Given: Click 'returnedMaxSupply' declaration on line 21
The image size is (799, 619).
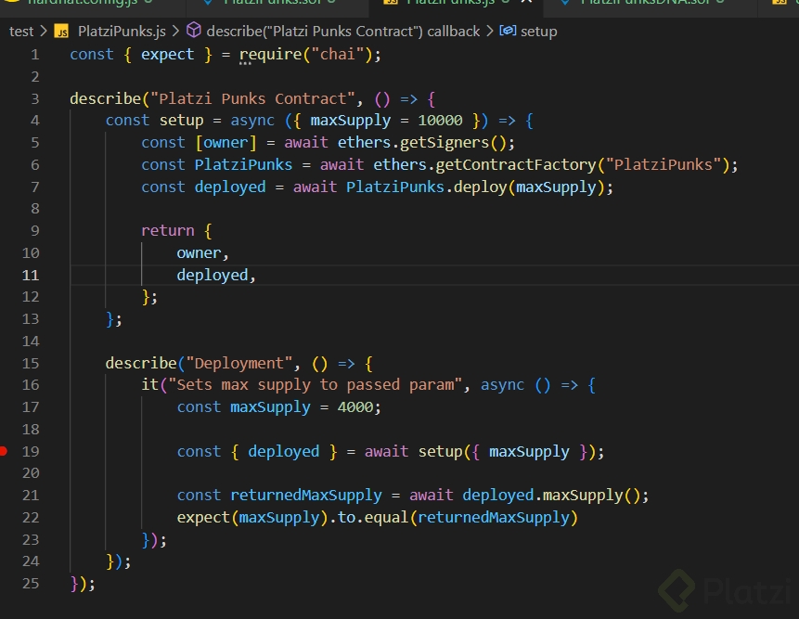Looking at the screenshot, I should click(305, 496).
